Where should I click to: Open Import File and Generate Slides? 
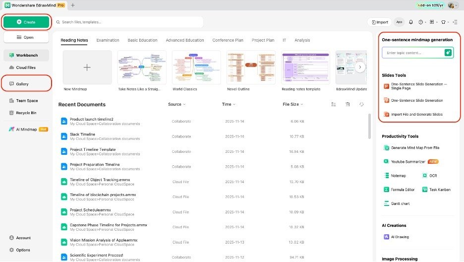coord(413,114)
